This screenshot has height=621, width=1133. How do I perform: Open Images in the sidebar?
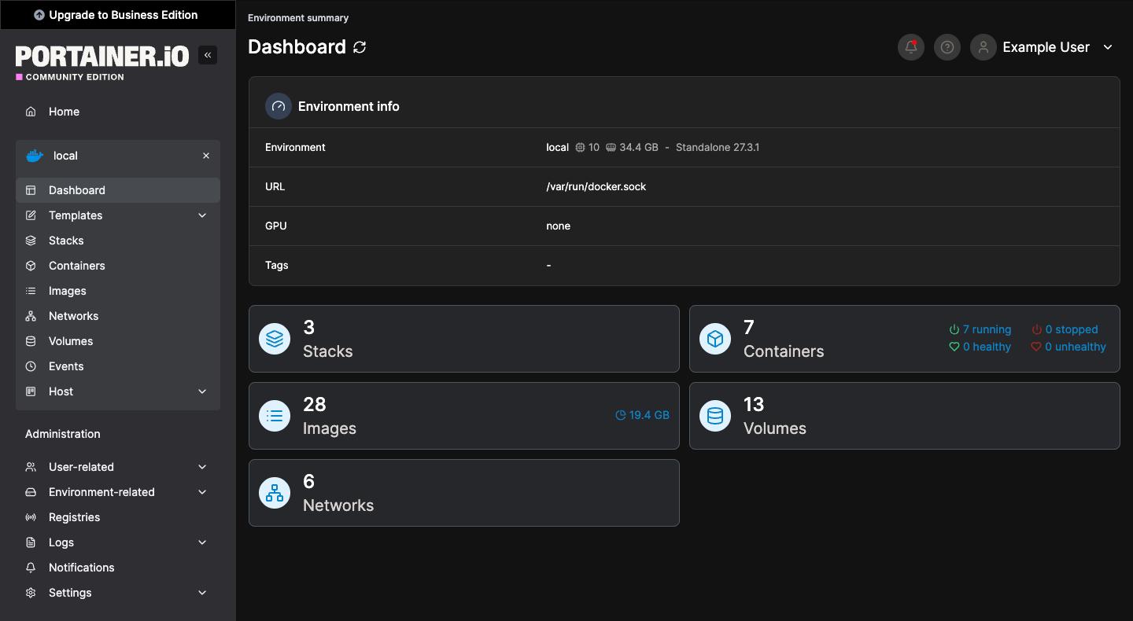(68, 291)
